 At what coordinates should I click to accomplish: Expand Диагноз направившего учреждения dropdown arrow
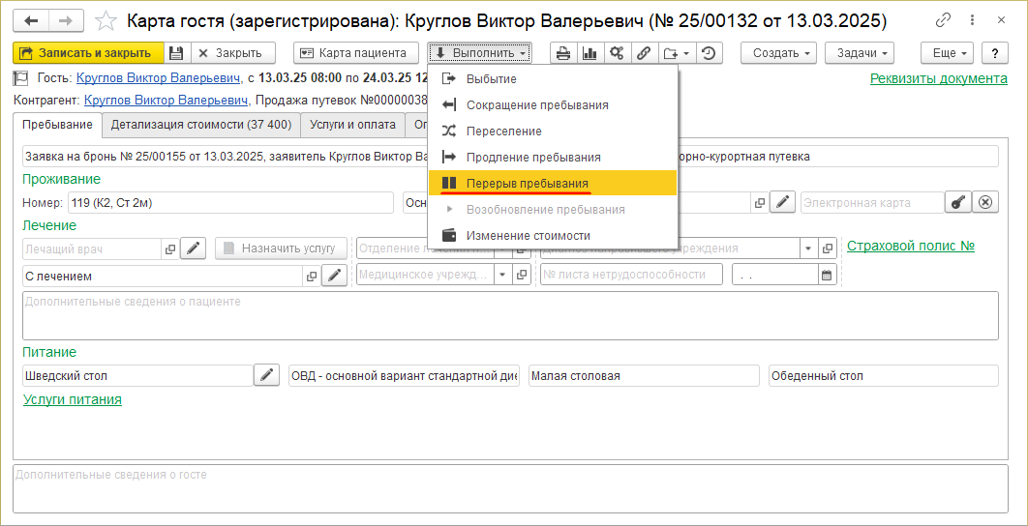pos(808,248)
